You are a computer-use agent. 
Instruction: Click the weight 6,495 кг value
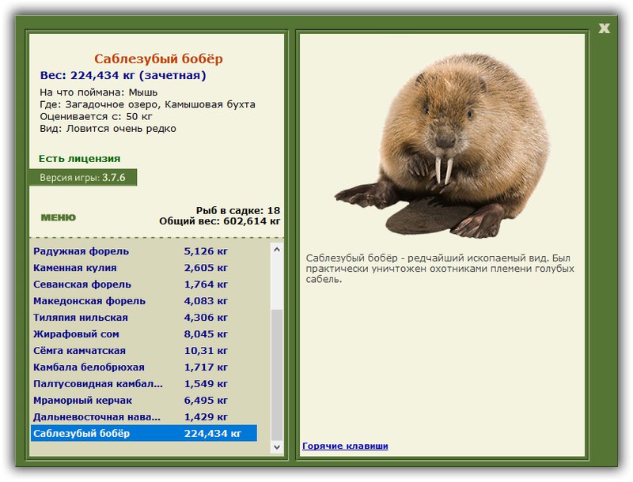[x=206, y=400]
